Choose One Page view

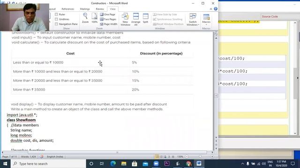coord(108,14)
